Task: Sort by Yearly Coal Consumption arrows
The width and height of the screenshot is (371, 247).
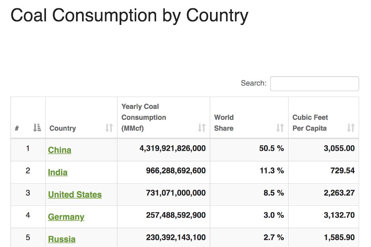Action: click(x=202, y=127)
